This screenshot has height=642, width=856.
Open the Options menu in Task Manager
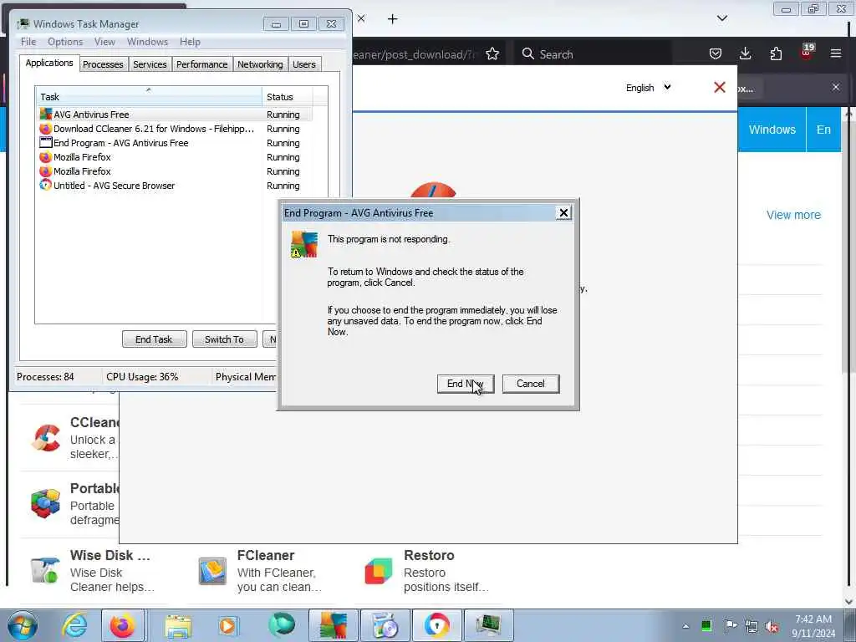click(x=65, y=42)
